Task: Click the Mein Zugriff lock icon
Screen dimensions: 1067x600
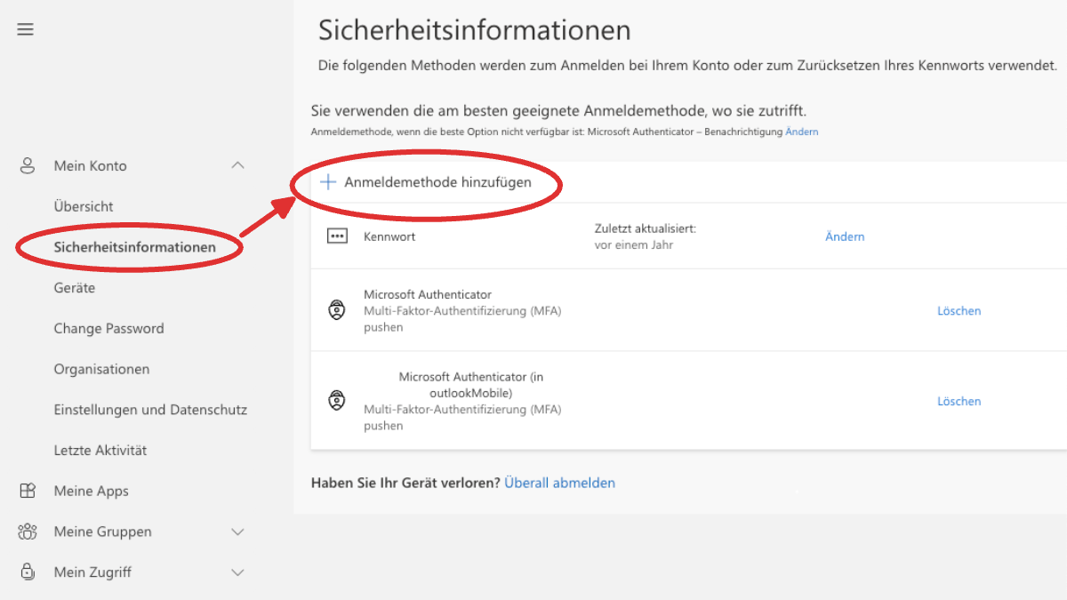Action: [x=28, y=572]
